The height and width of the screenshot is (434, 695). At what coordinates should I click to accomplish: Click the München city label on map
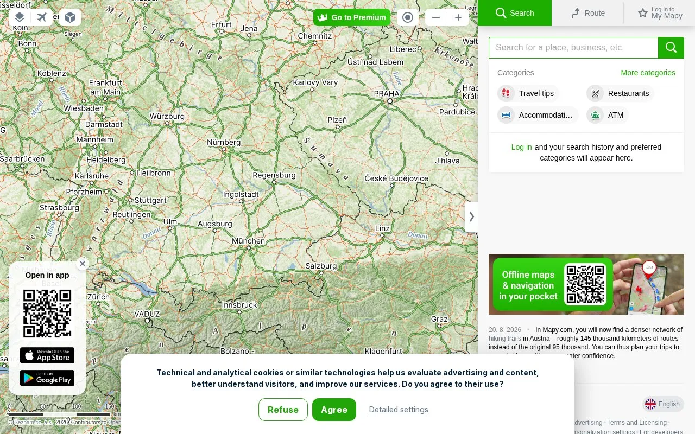coord(249,241)
